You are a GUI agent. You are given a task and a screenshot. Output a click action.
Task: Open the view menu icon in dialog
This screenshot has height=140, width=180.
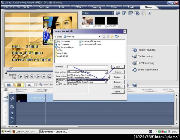(x=117, y=37)
